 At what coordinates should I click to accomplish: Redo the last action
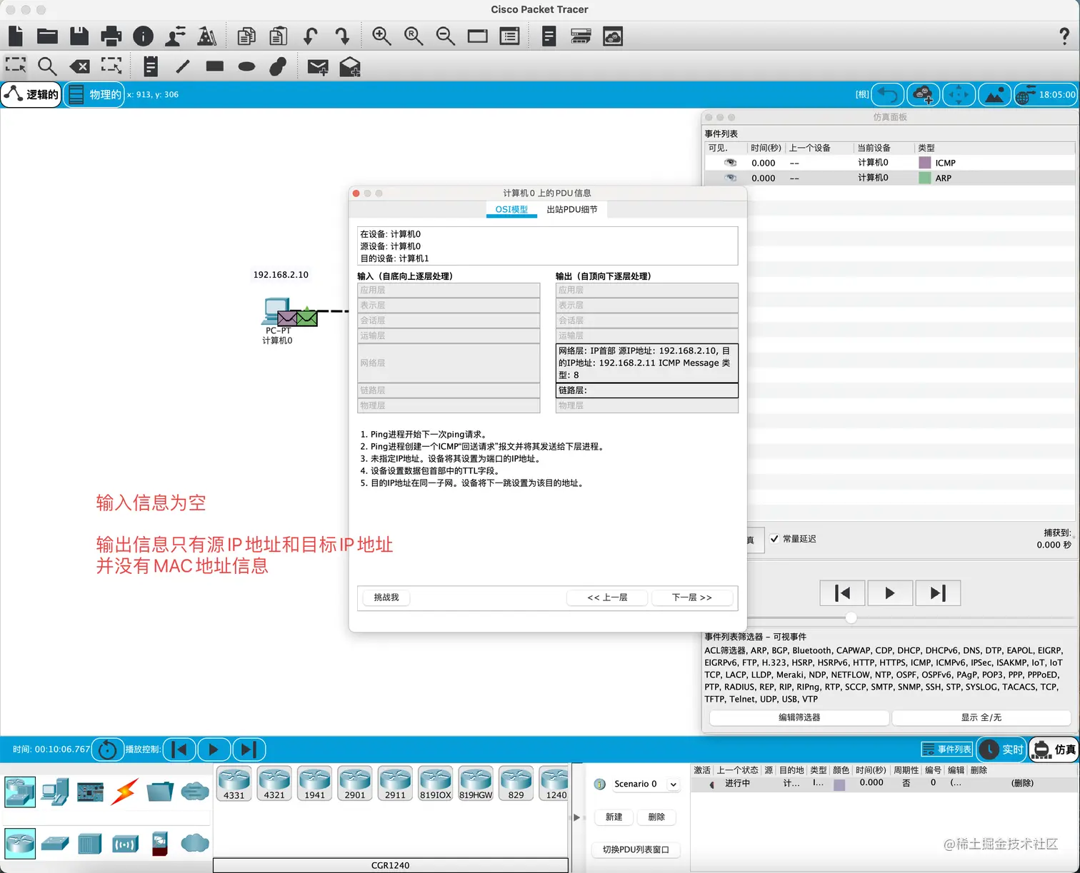pyautogui.click(x=342, y=36)
